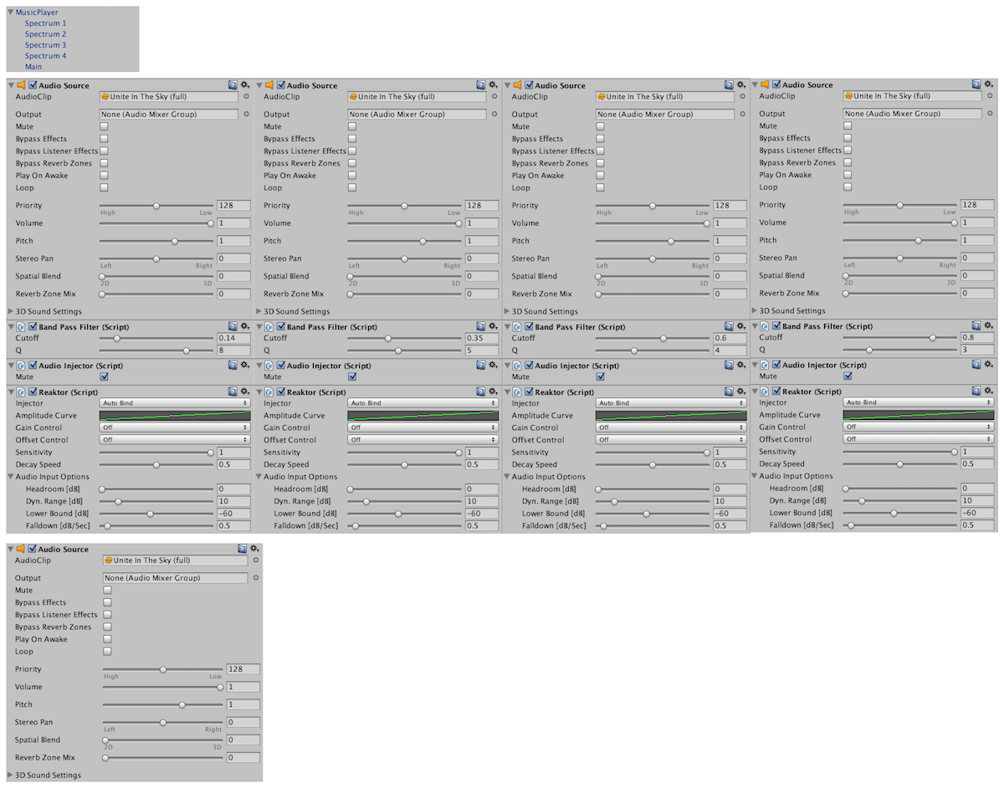The image size is (1004, 788).
Task: Expand 3D Sound Settings in bottom standalone Audio Source
Action: (11, 775)
